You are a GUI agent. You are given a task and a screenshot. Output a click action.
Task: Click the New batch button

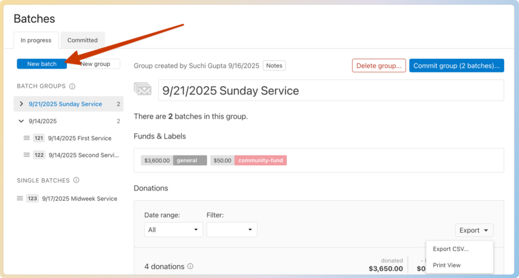[x=42, y=64]
